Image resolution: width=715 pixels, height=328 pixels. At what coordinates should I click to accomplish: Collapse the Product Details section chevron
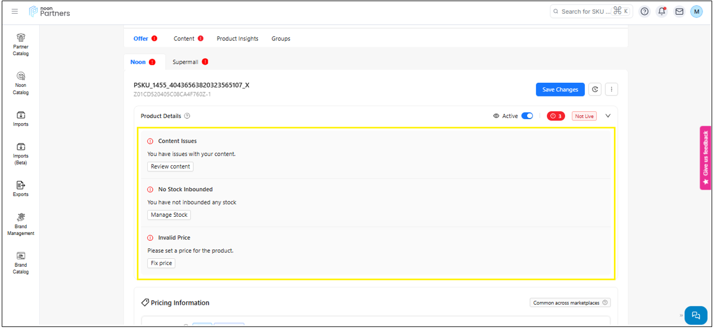(608, 116)
